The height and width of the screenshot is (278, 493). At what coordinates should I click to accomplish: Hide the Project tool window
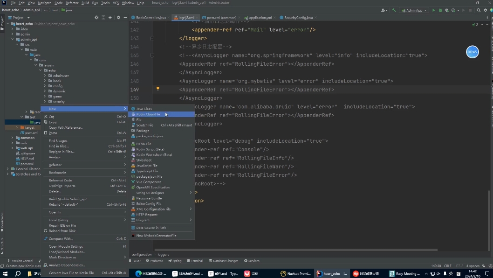coord(125,18)
